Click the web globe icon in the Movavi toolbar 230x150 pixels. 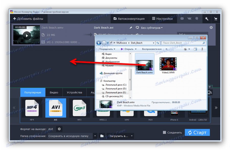tap(197, 19)
